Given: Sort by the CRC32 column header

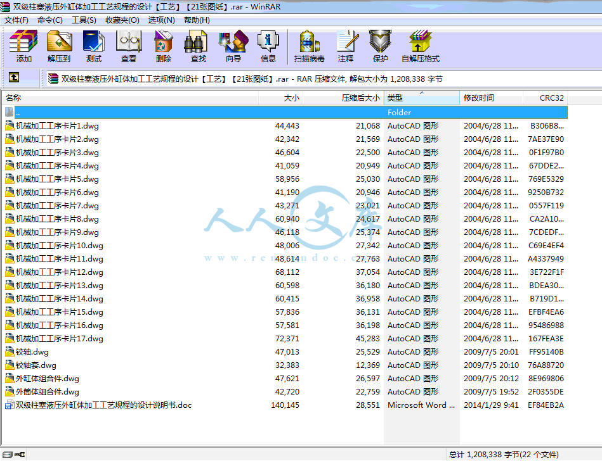Looking at the screenshot, I should (545, 98).
